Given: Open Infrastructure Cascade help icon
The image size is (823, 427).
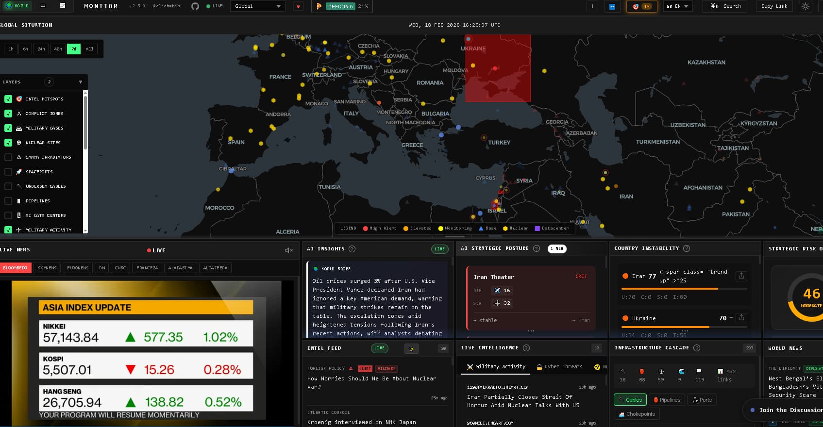Looking at the screenshot, I should 697,348.
